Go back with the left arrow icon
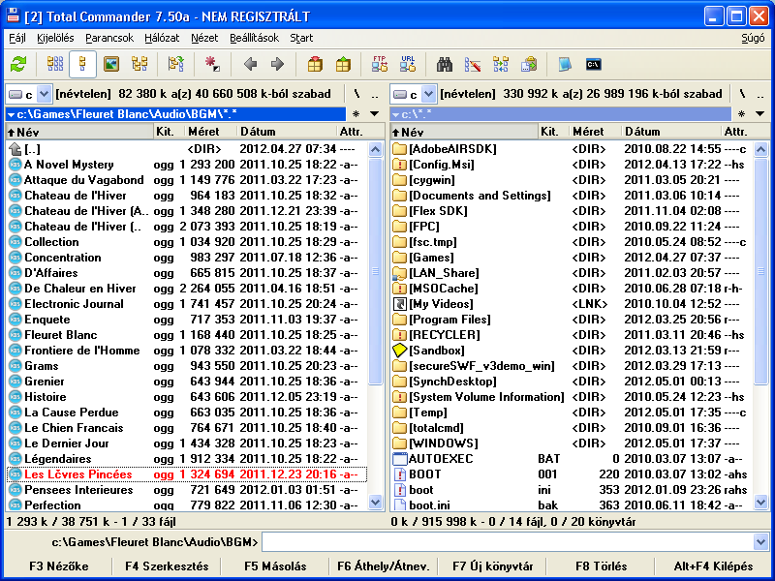The width and height of the screenshot is (775, 581). click(251, 64)
